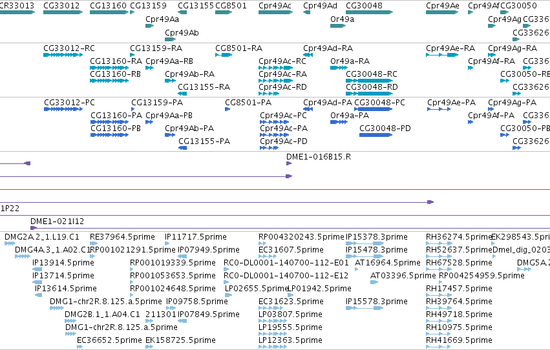Screen dimensions: 550x350
Task: Open EST IP11717.5prime
Action: coord(196,237)
